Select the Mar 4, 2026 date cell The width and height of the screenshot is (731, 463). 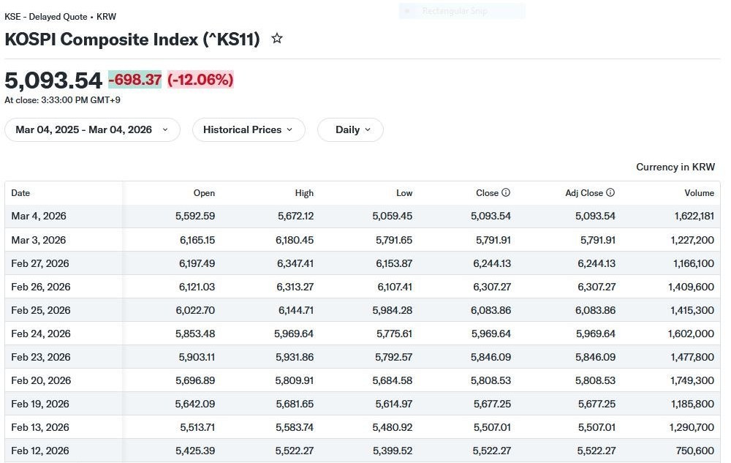coord(39,217)
